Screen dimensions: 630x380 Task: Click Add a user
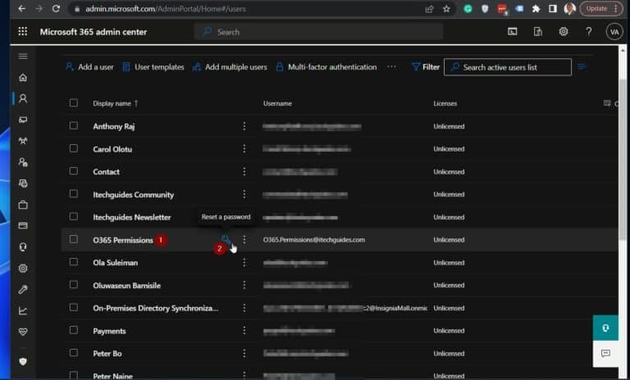pos(89,67)
